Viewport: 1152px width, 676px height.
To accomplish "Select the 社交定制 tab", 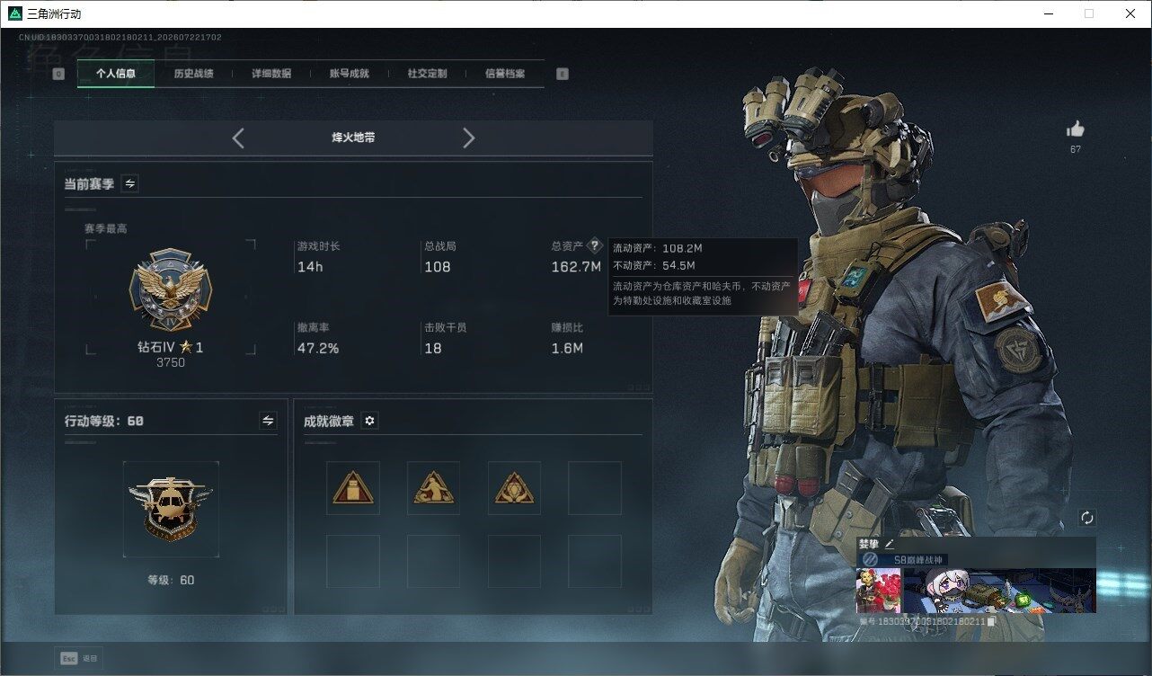I will (x=427, y=74).
